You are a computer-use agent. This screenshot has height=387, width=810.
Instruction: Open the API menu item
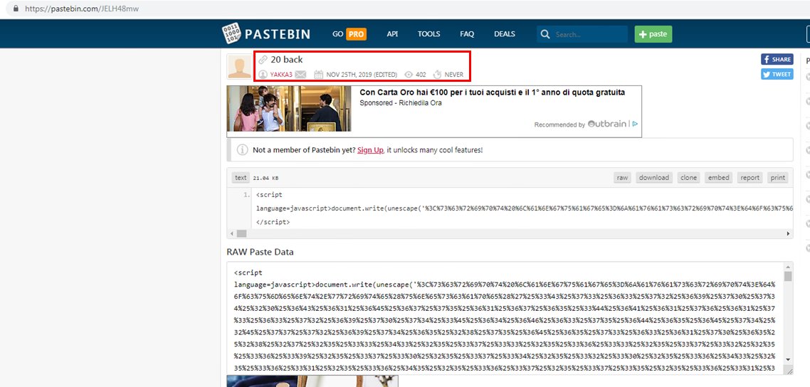(392, 34)
